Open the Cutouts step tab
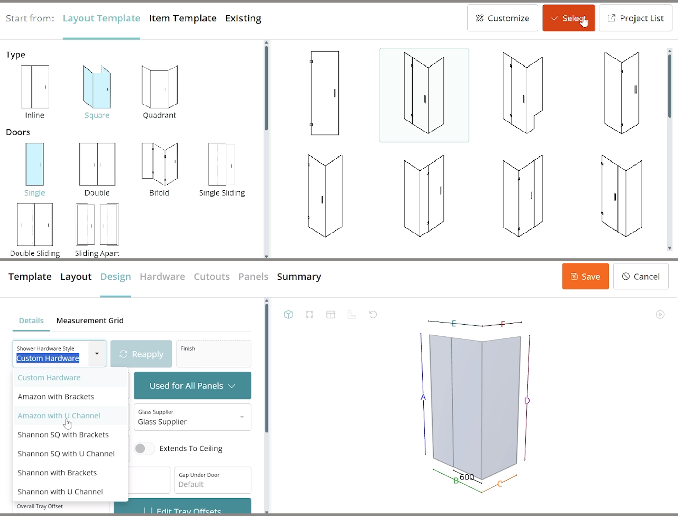The height and width of the screenshot is (516, 678). click(212, 276)
